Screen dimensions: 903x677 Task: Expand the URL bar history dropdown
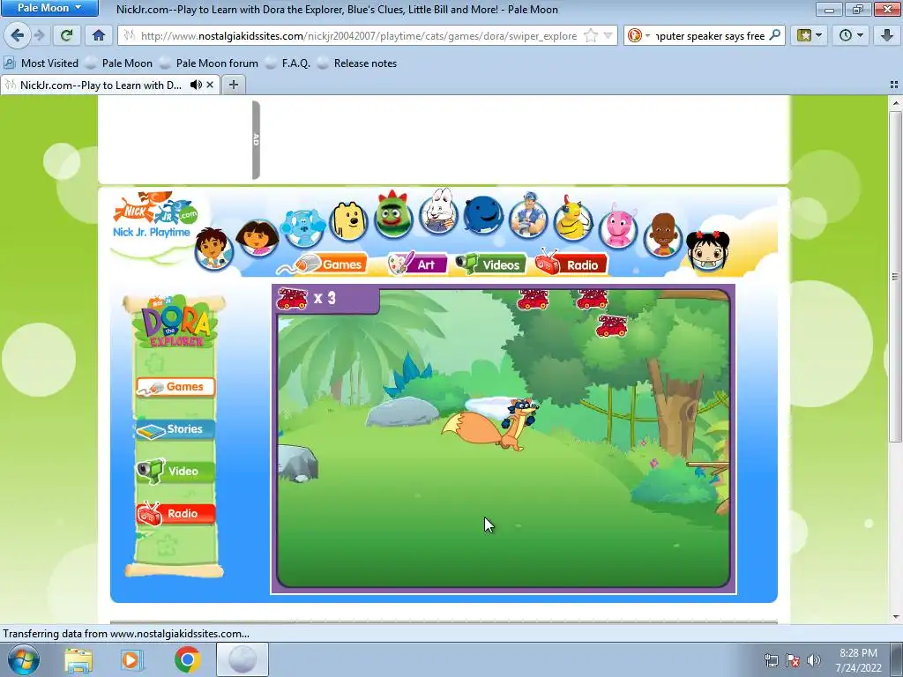[608, 35]
